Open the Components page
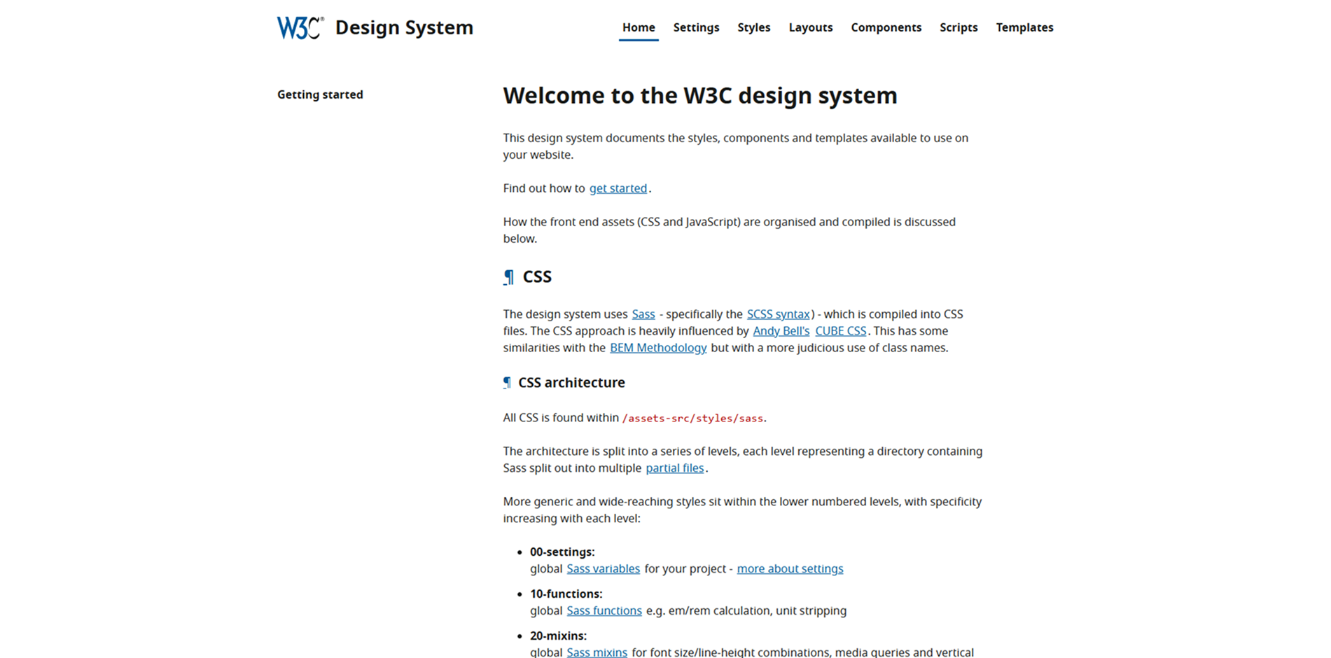The height and width of the screenshot is (658, 1331). [886, 27]
